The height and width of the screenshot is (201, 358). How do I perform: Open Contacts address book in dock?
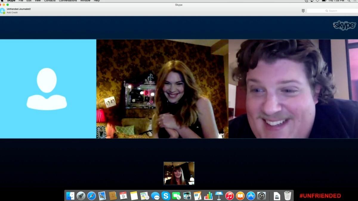[x=113, y=196]
